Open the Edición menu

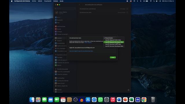40,1
